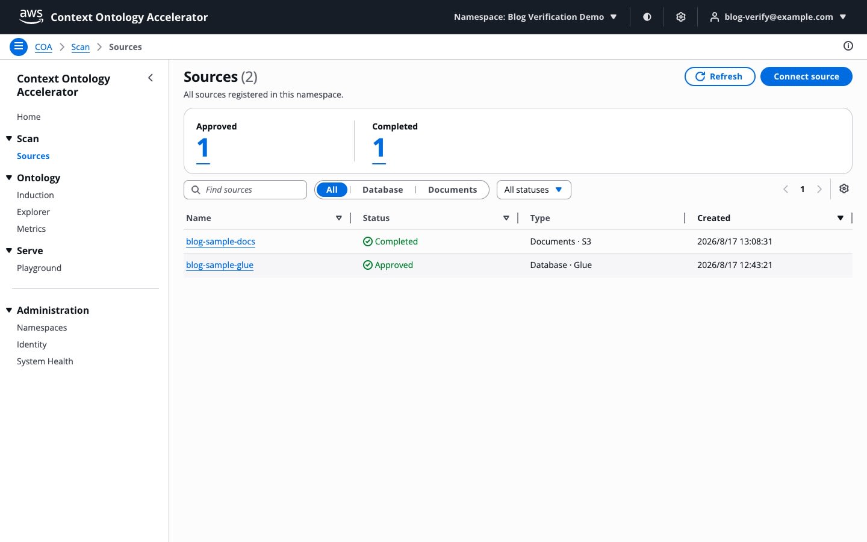Focus the Find sources search field
The image size is (867, 542).
[245, 190]
